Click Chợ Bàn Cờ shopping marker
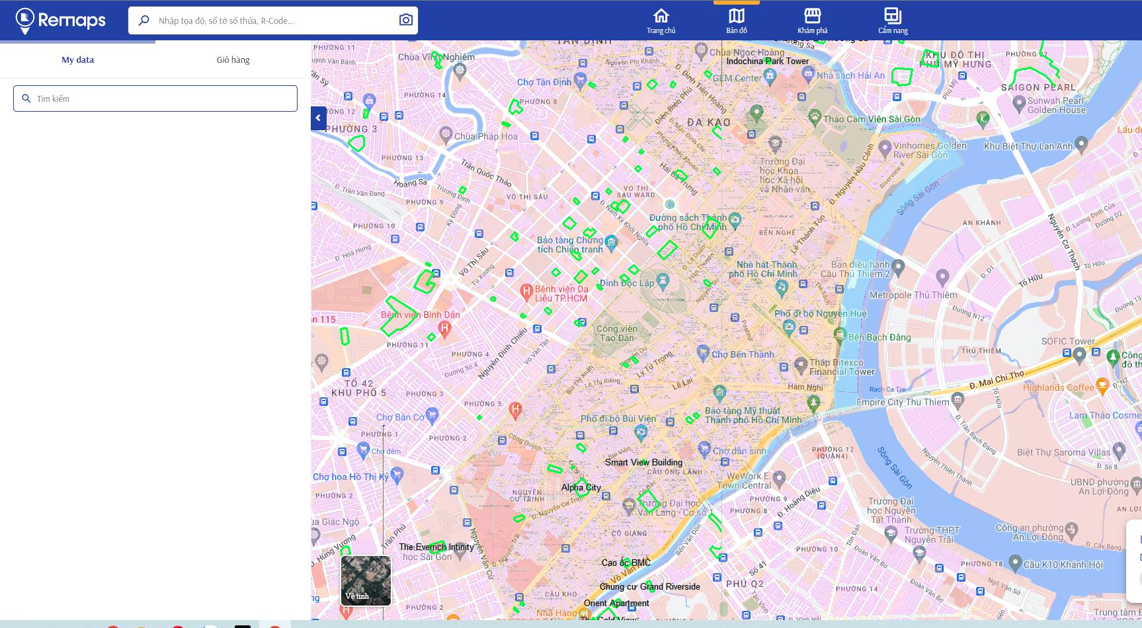Viewport: 1142px width, 628px height. (x=432, y=415)
